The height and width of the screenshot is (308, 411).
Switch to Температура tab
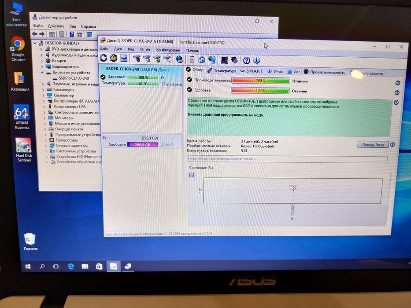click(x=222, y=71)
